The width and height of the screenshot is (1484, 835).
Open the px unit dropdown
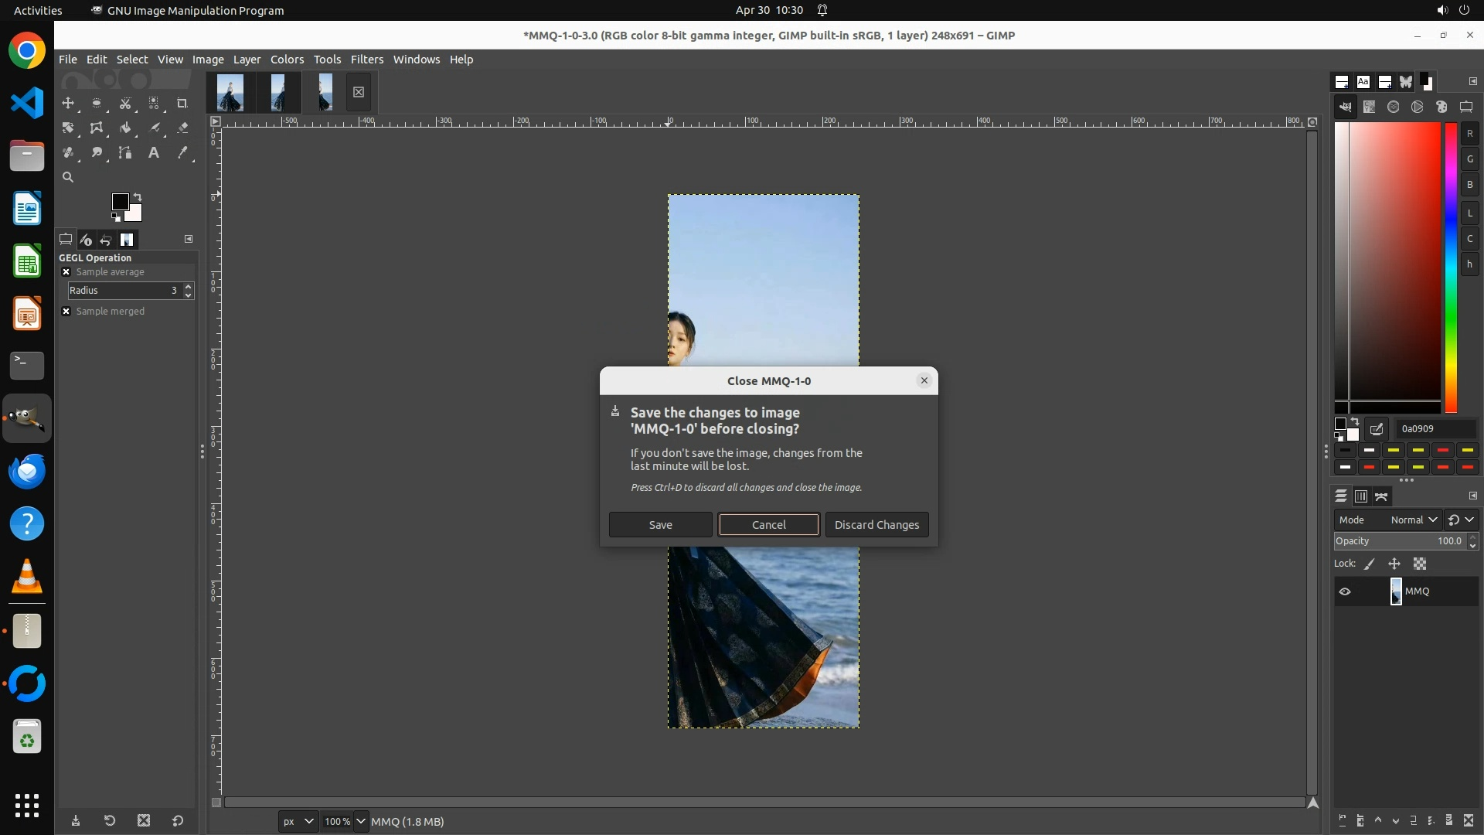298,822
